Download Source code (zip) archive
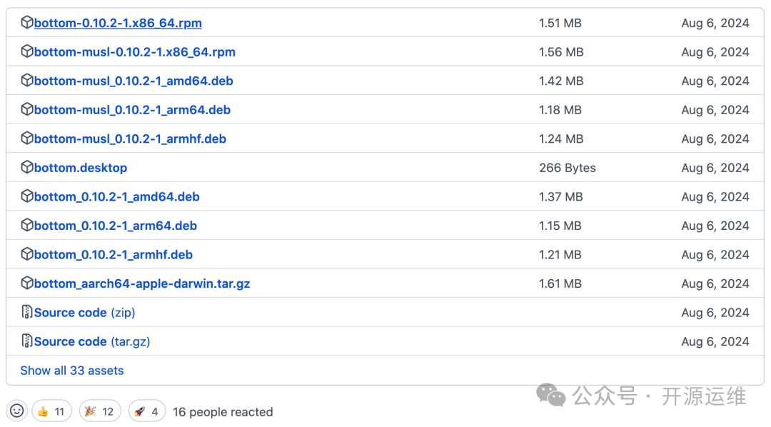This screenshot has width=771, height=427. coord(85,313)
